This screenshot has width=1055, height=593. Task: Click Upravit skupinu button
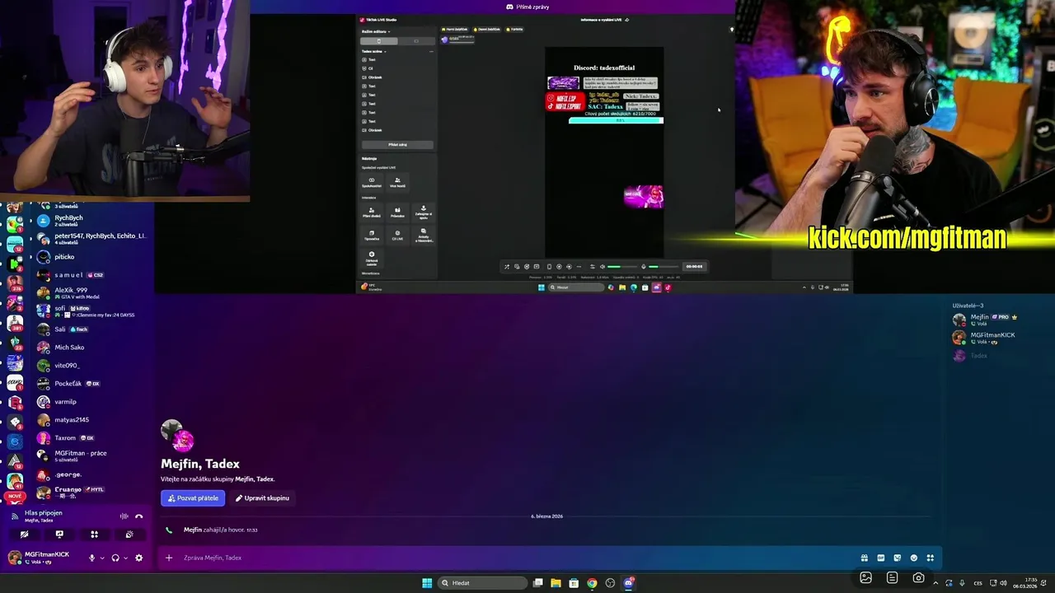[x=262, y=497]
